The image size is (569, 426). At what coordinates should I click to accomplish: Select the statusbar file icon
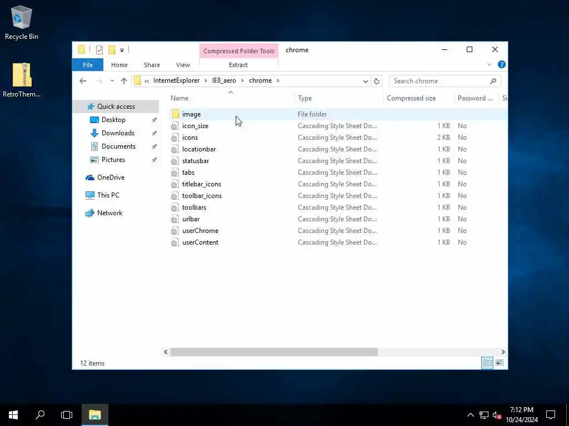click(175, 160)
